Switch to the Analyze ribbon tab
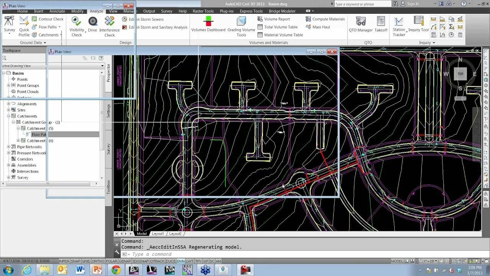The image size is (490, 276). click(x=97, y=11)
